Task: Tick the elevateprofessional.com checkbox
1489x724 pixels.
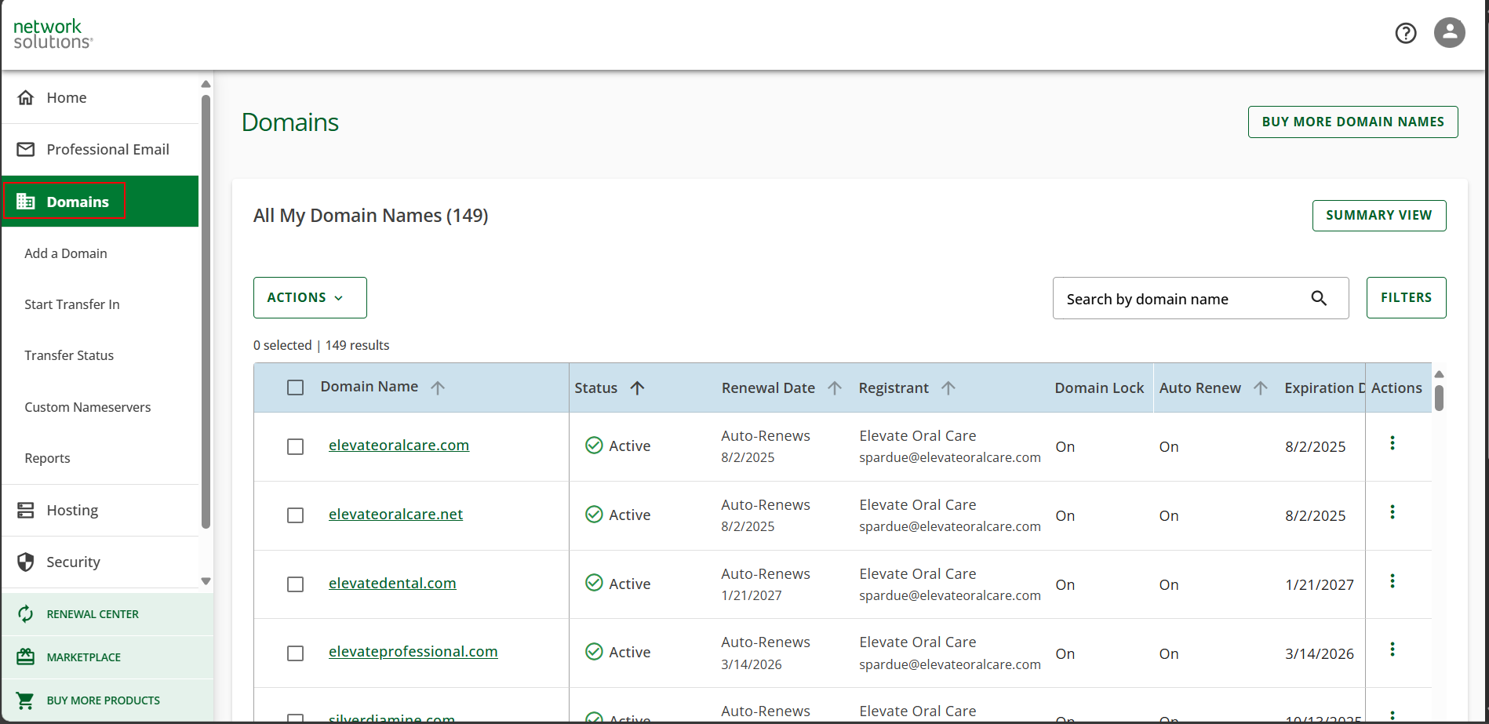Action: [x=295, y=653]
